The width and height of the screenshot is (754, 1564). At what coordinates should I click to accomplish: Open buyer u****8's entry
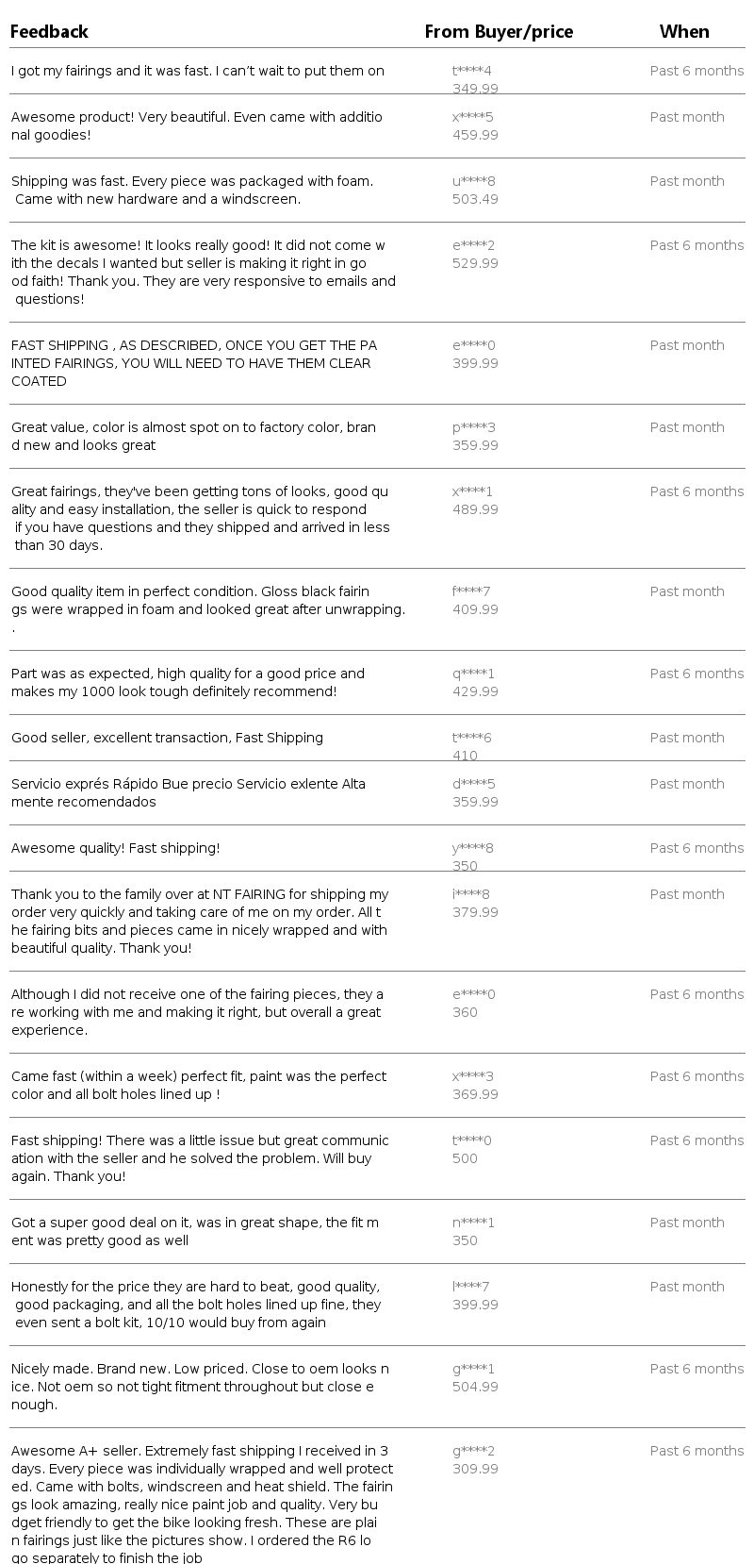(474, 181)
